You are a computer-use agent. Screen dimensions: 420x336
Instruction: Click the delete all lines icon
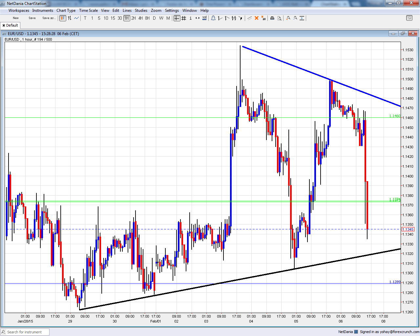(263, 18)
